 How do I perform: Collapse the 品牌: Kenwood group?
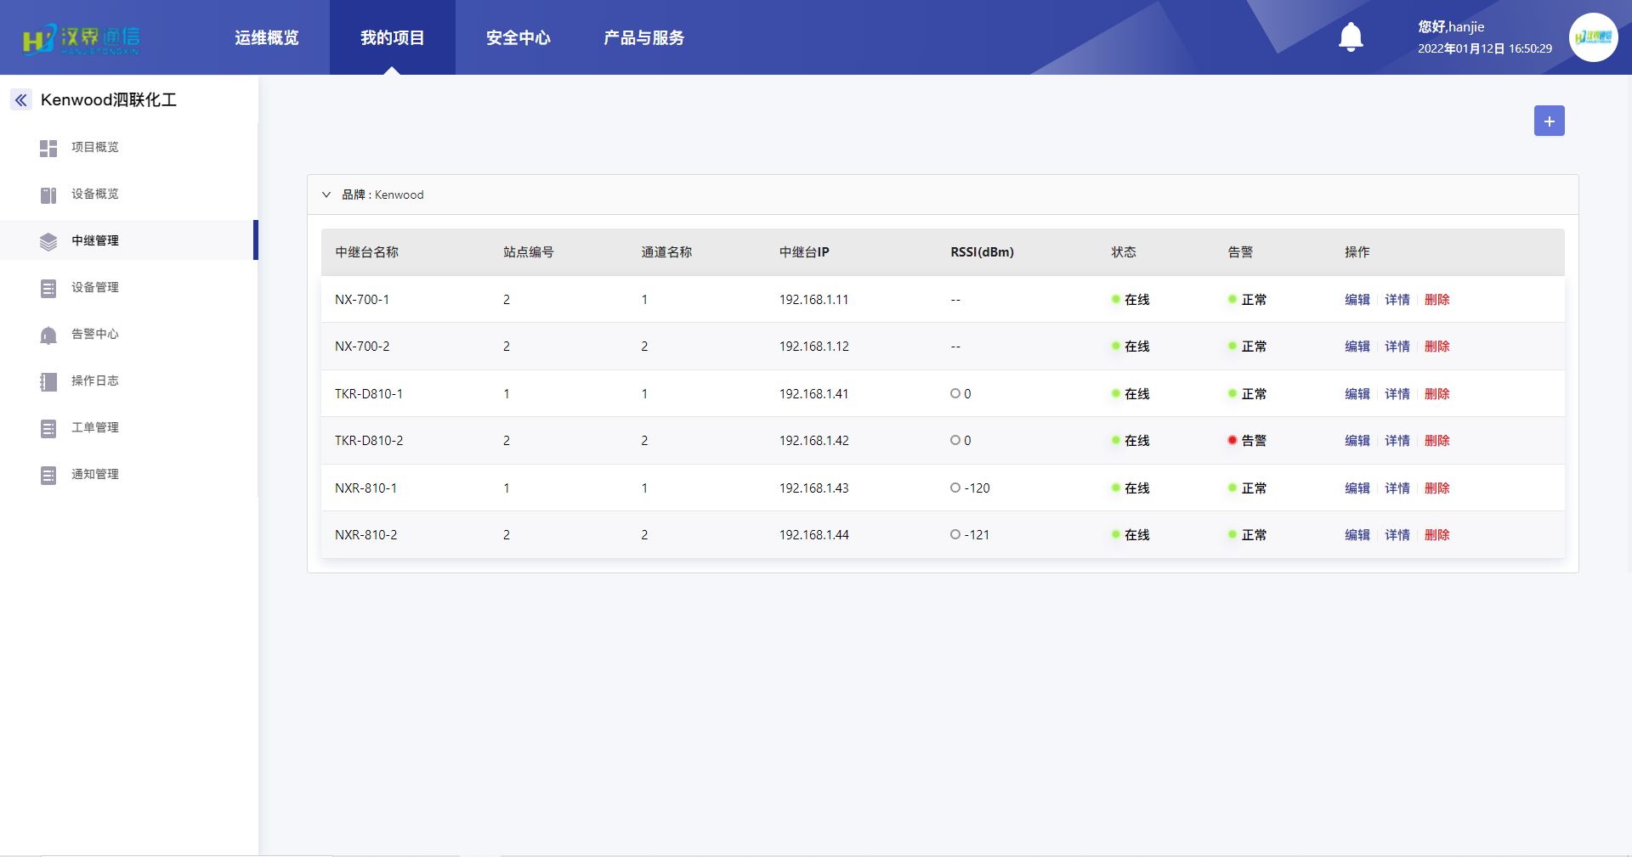[326, 195]
